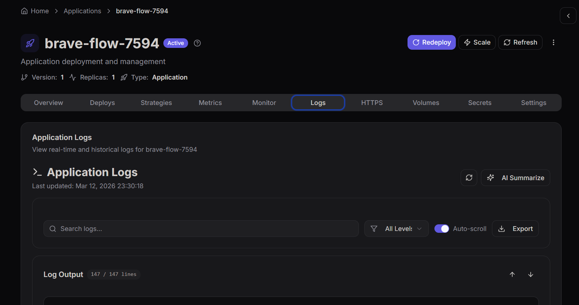Viewport: 579px width, 305px height.
Task: Click the rocket application icon
Action: 30,43
